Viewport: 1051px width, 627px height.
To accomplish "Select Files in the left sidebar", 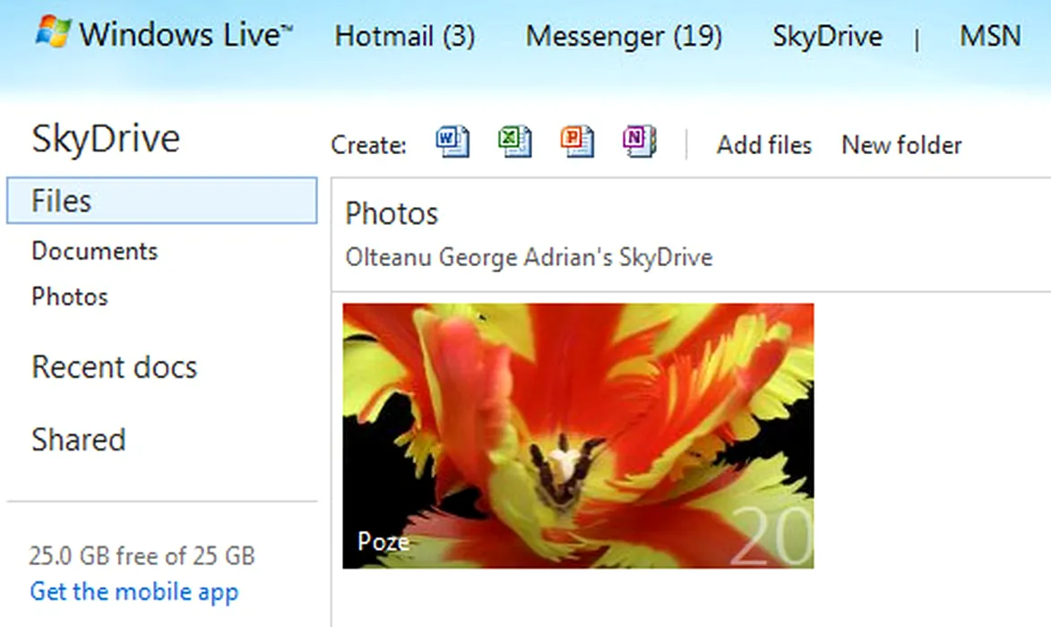I will pyautogui.click(x=161, y=201).
